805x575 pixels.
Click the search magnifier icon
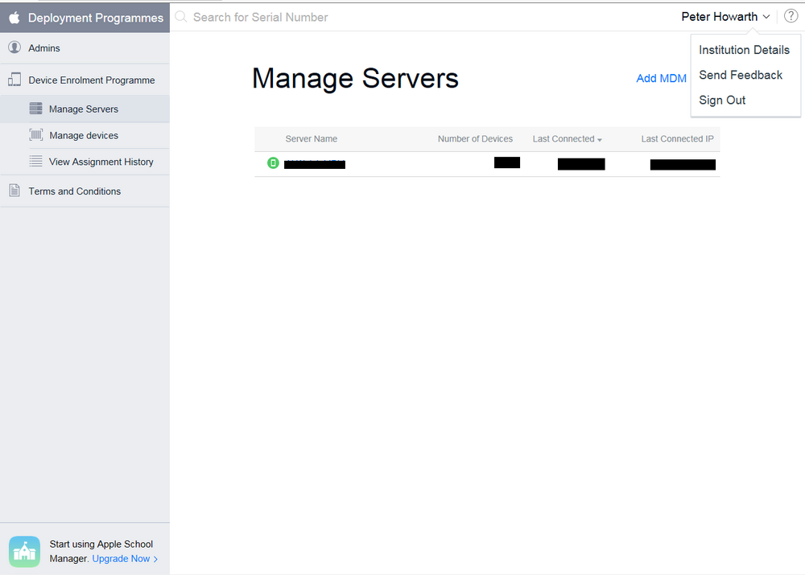[x=180, y=17]
